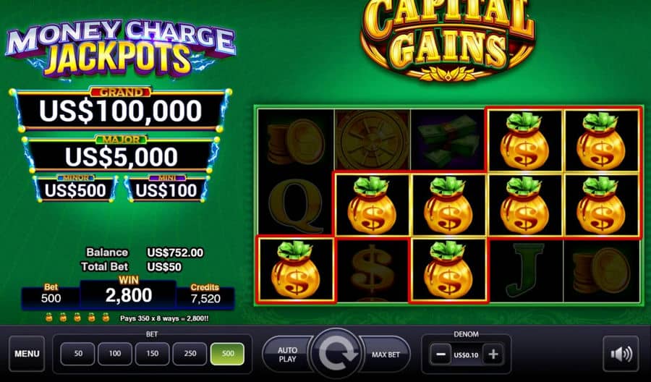Image resolution: width=651 pixels, height=382 pixels.
Task: Click the Grand US$100,000 jackpot panel
Action: pyautogui.click(x=121, y=110)
